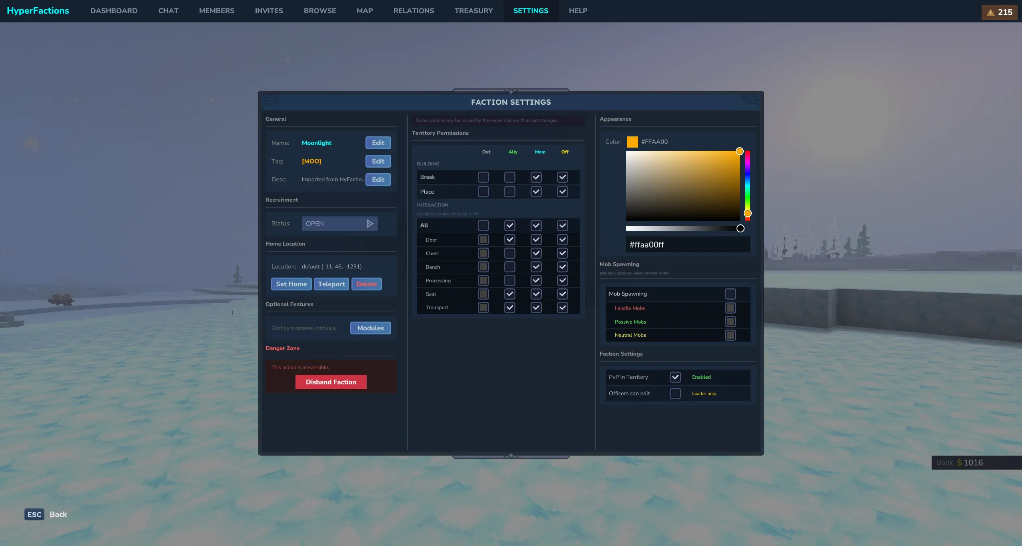Click the orange faction color swatch
Screen dimensions: 1022x546
click(x=632, y=142)
